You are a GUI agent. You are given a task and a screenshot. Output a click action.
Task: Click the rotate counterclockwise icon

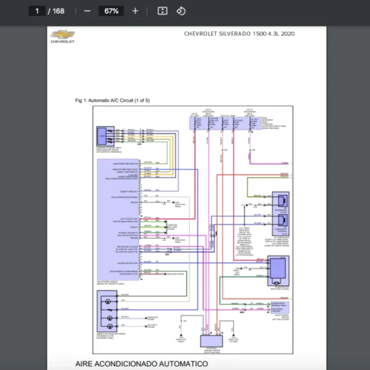pyautogui.click(x=181, y=11)
